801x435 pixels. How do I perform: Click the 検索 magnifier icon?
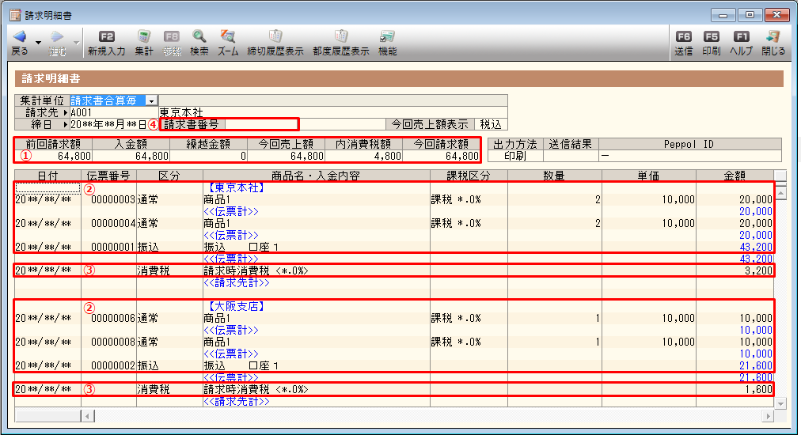pos(199,36)
